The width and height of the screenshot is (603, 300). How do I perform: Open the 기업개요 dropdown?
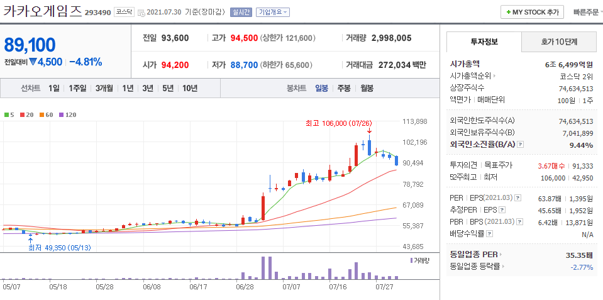tap(273, 13)
